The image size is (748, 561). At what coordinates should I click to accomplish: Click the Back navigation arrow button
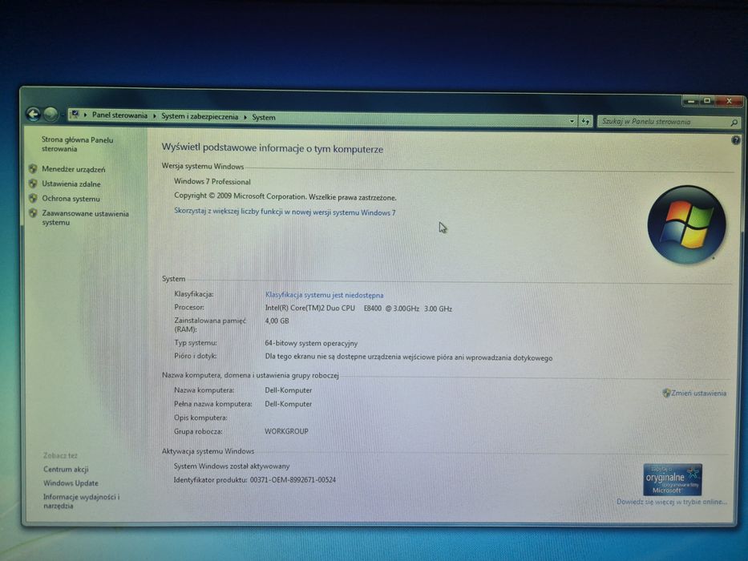click(33, 114)
